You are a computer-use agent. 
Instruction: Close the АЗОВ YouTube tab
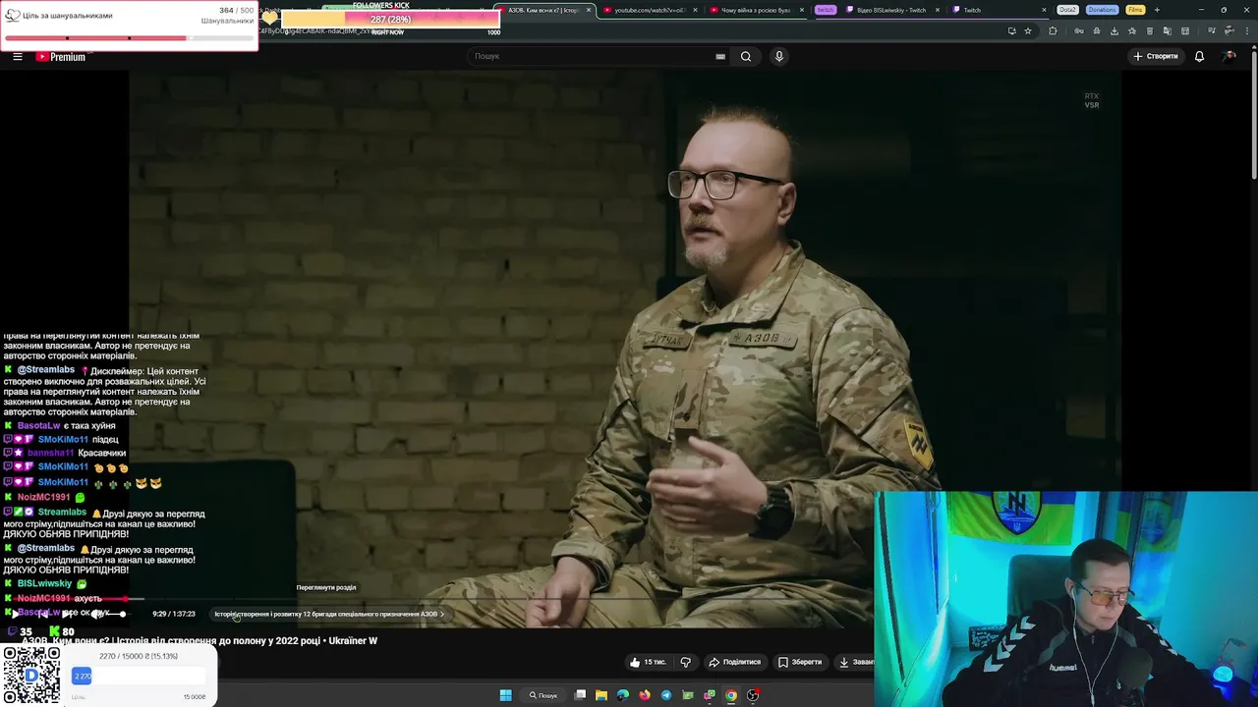click(589, 10)
